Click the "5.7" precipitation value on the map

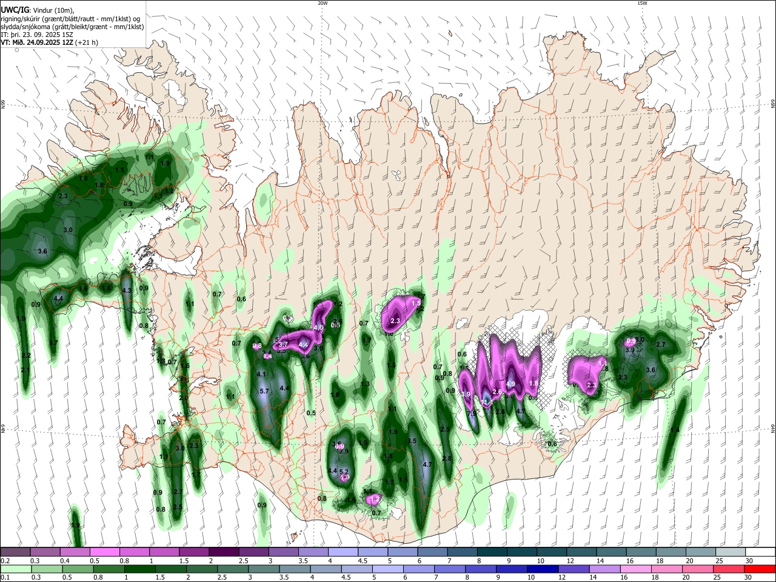264,392
